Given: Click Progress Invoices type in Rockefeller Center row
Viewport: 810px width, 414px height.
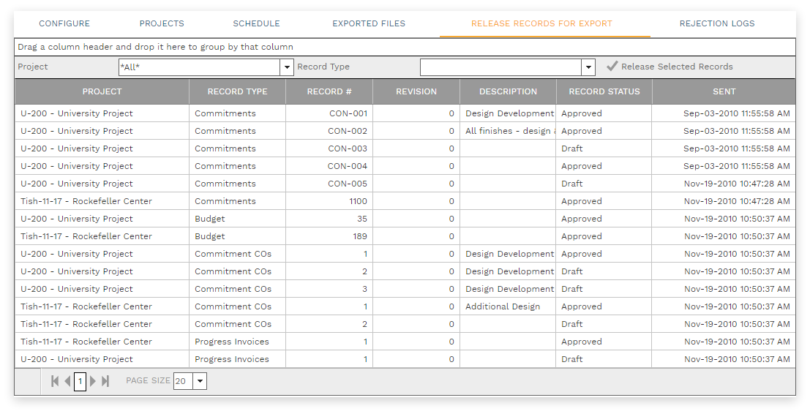Looking at the screenshot, I should coord(232,342).
